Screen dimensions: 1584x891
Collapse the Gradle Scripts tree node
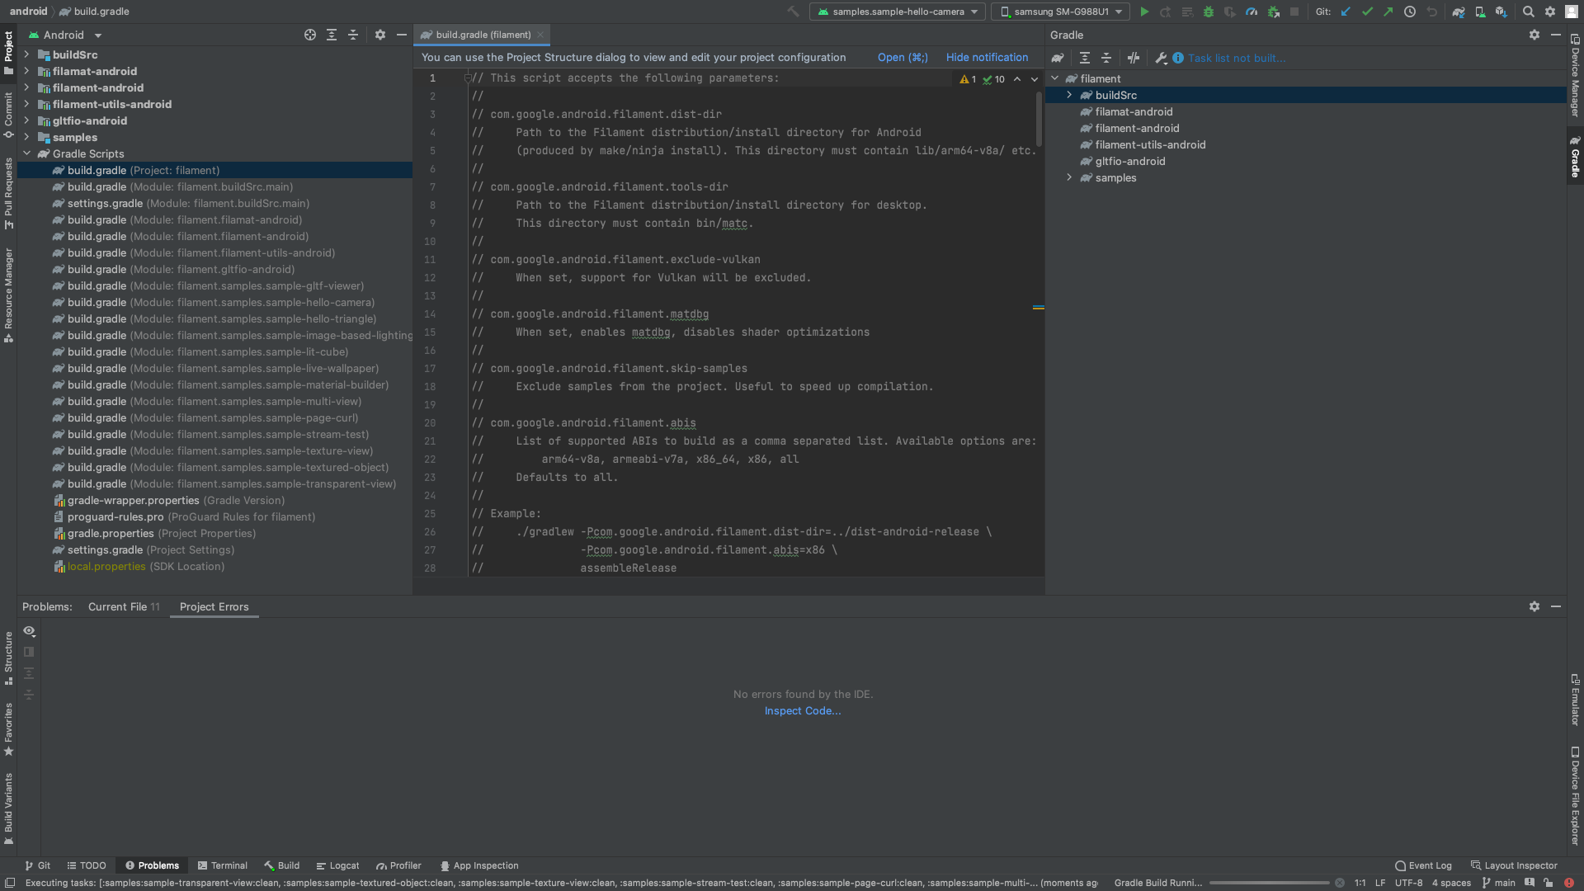coord(26,153)
